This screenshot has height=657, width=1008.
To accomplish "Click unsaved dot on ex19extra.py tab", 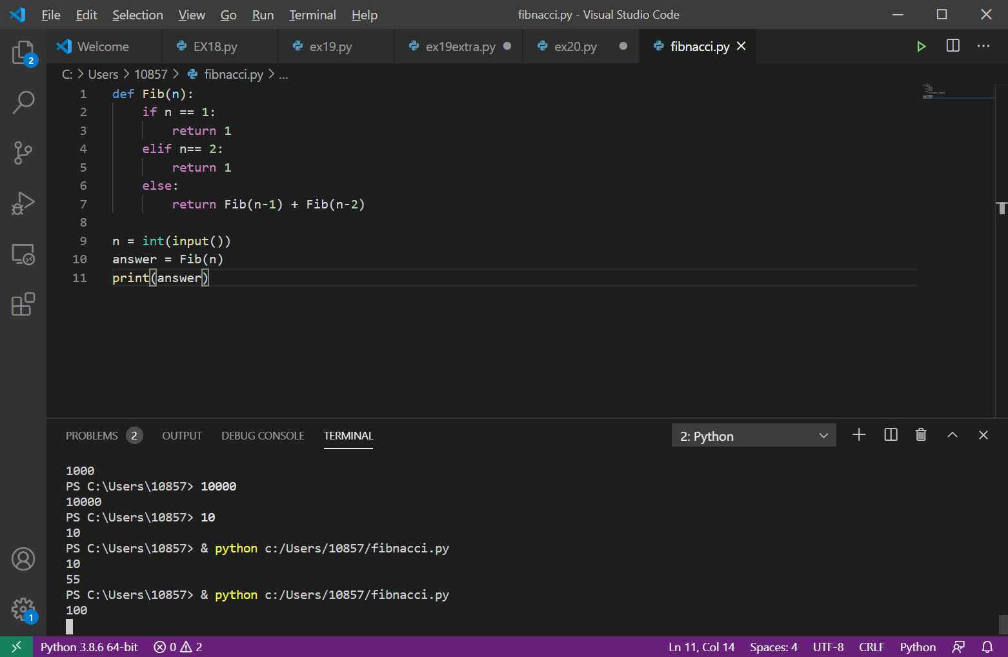I will 507,46.
